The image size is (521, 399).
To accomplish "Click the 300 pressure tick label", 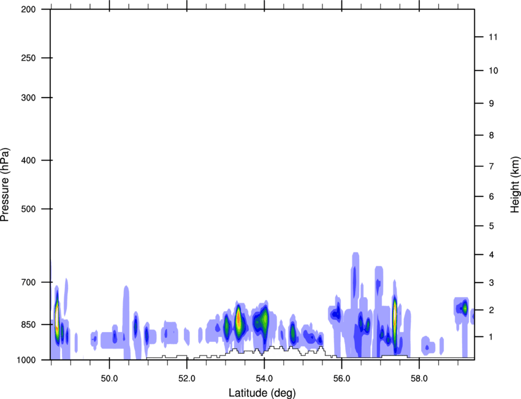I will coord(28,98).
